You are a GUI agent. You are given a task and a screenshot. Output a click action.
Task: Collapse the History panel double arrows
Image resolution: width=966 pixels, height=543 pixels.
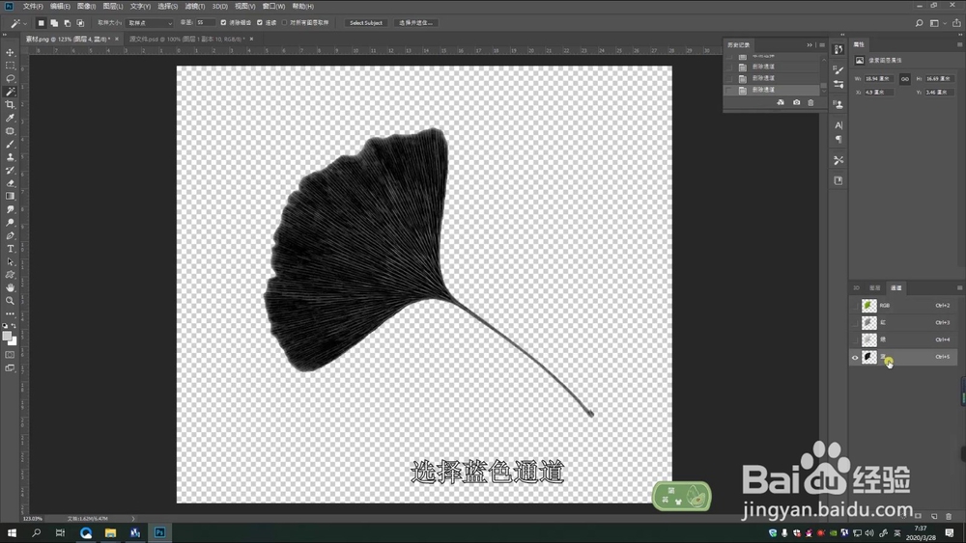coord(810,45)
